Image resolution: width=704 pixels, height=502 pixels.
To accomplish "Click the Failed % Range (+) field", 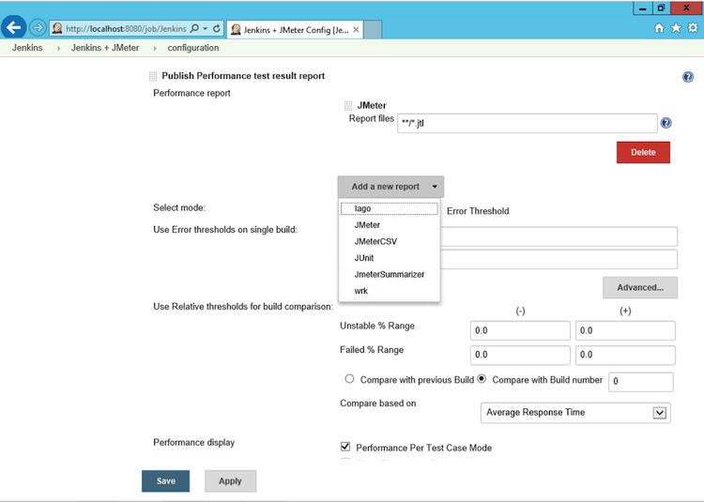I will (625, 355).
